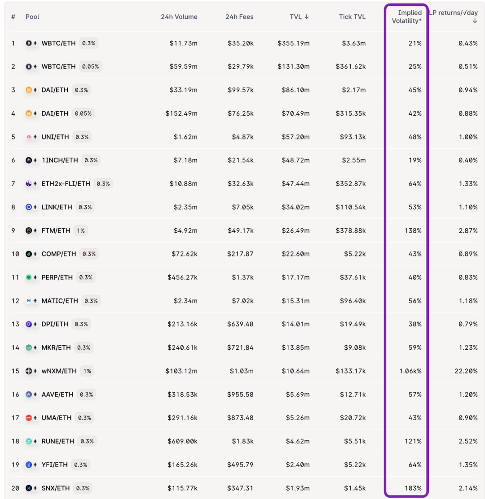Click the LINK token icon in row 8
The image size is (485, 499).
click(29, 207)
